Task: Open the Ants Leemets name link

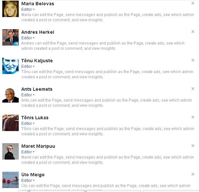Action: pyautogui.click(x=37, y=89)
